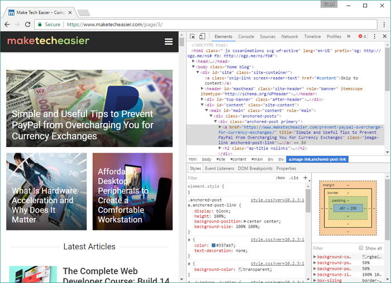The width and height of the screenshot is (391, 283).
Task: Click the browser forward arrow
Action: tap(17, 25)
